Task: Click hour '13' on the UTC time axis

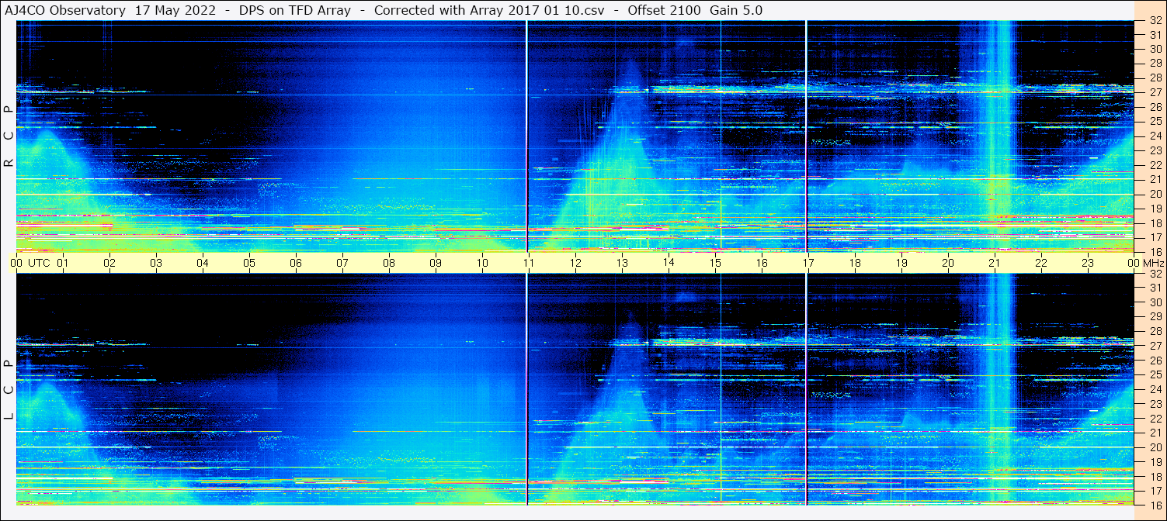Action: (x=622, y=263)
